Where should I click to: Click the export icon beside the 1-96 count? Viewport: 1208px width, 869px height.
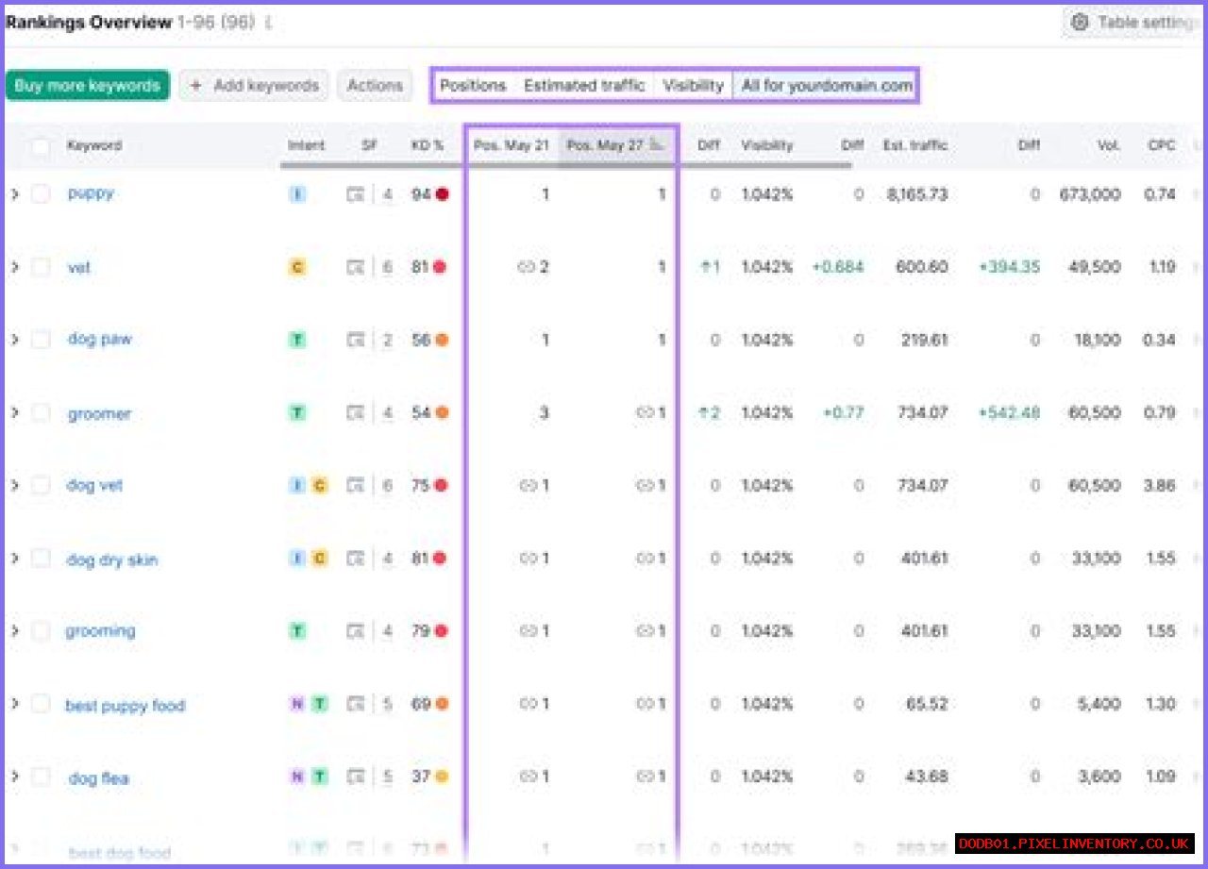269,24
